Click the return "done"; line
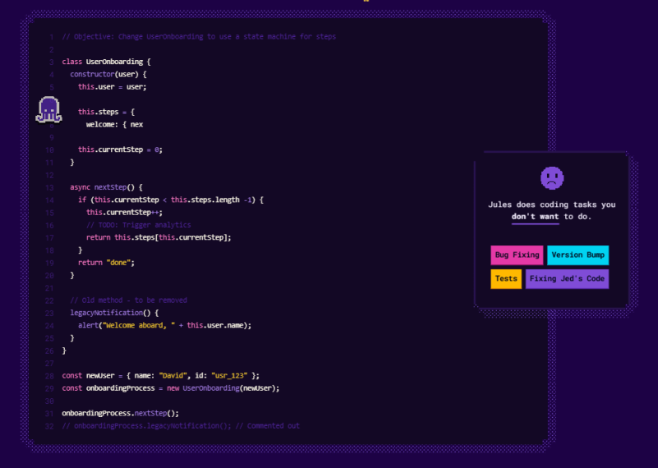Viewport: 658px width, 468px height. [106, 263]
